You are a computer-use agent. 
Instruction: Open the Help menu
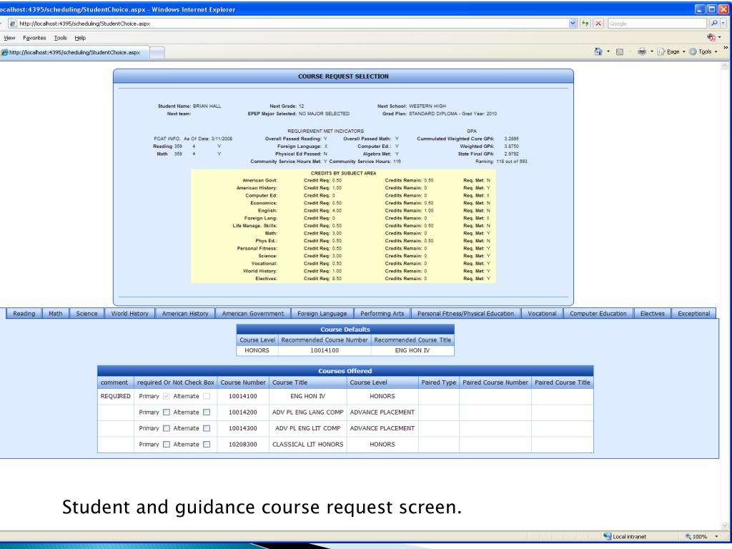80,38
